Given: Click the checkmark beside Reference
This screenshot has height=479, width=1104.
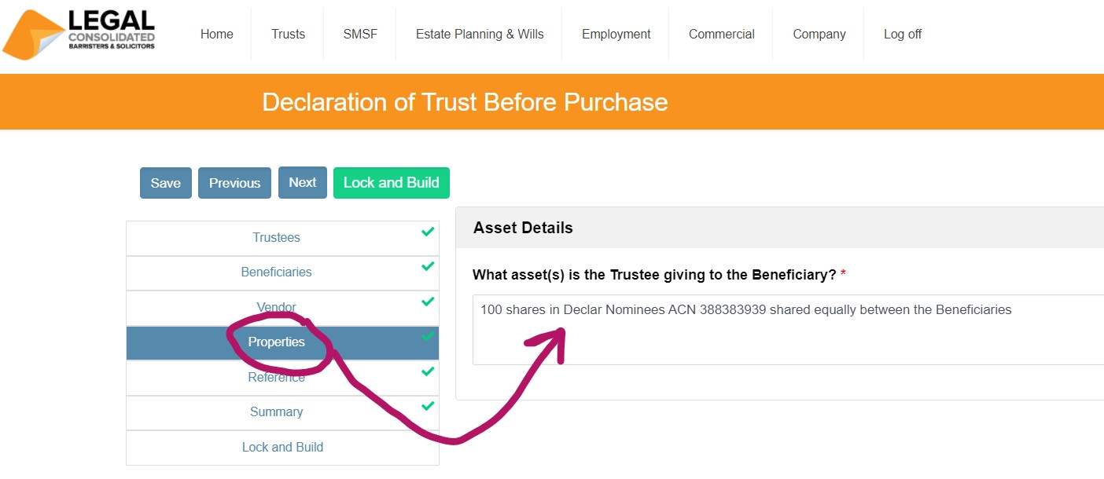Looking at the screenshot, I should 428,371.
